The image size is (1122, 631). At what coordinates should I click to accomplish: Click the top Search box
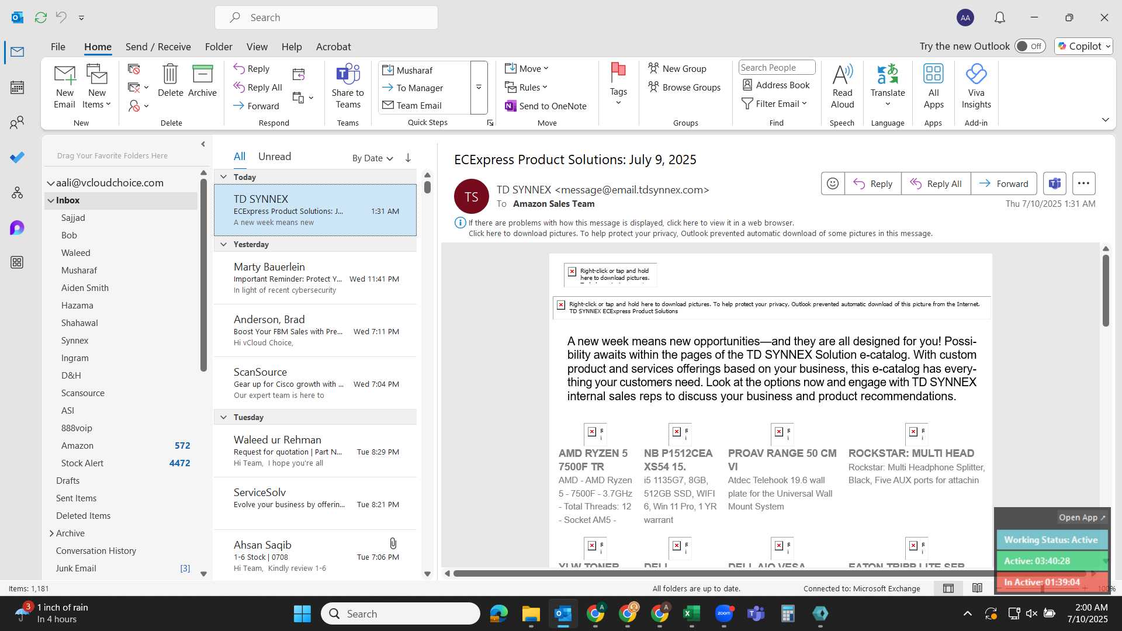click(326, 18)
